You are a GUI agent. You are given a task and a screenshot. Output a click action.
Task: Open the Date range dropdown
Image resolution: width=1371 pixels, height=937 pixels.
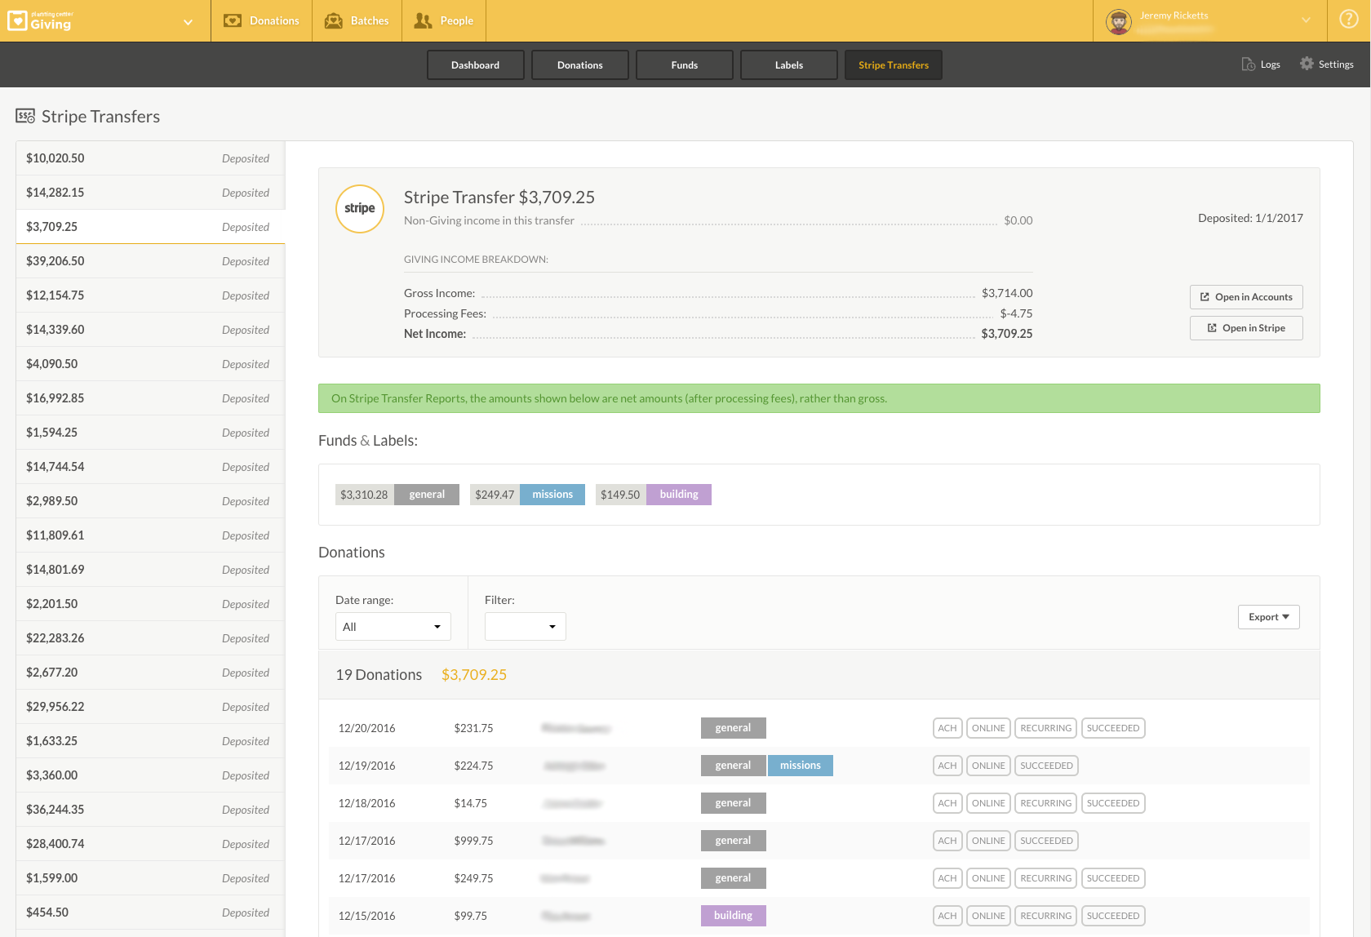click(393, 627)
